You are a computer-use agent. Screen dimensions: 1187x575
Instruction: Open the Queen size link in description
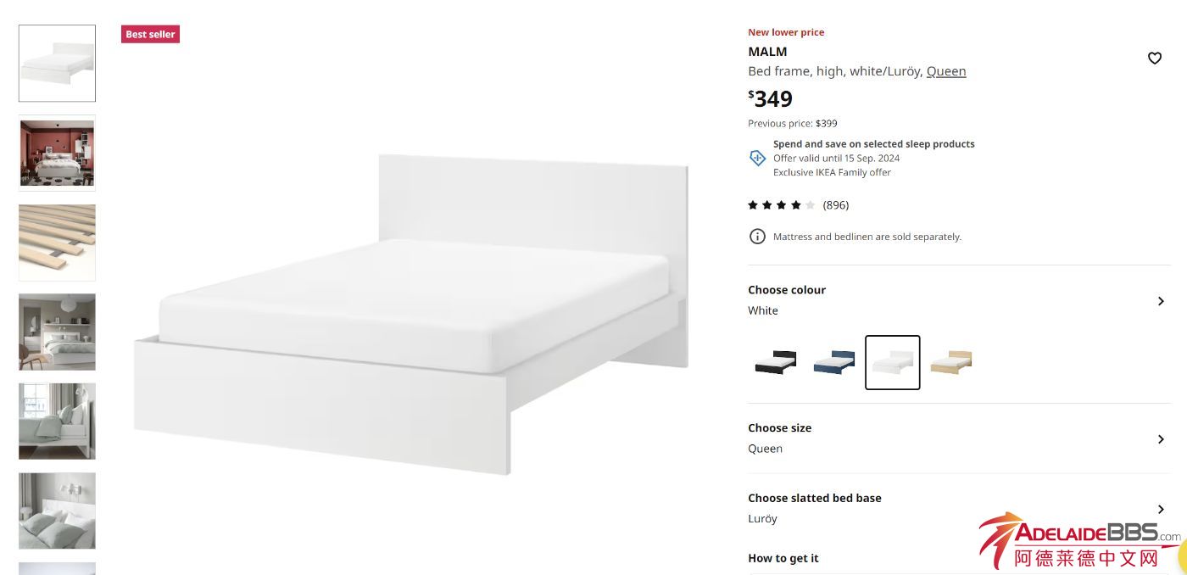tap(946, 71)
